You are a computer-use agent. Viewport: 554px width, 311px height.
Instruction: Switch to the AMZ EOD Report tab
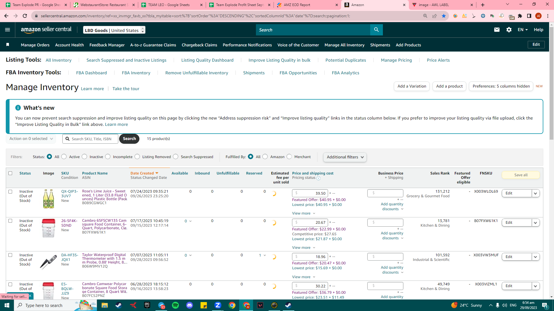pyautogui.click(x=307, y=5)
